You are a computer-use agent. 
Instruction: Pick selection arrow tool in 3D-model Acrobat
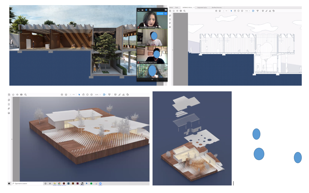(79, 95)
